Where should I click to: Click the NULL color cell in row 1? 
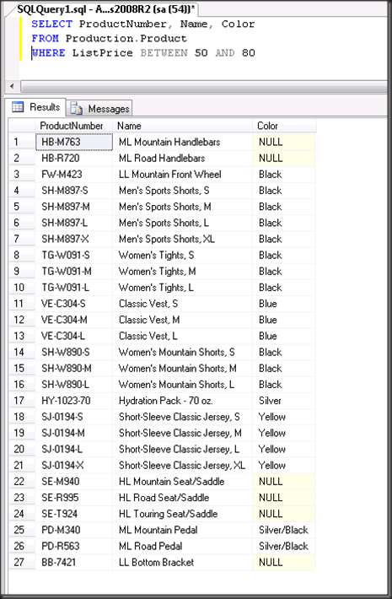(284, 142)
